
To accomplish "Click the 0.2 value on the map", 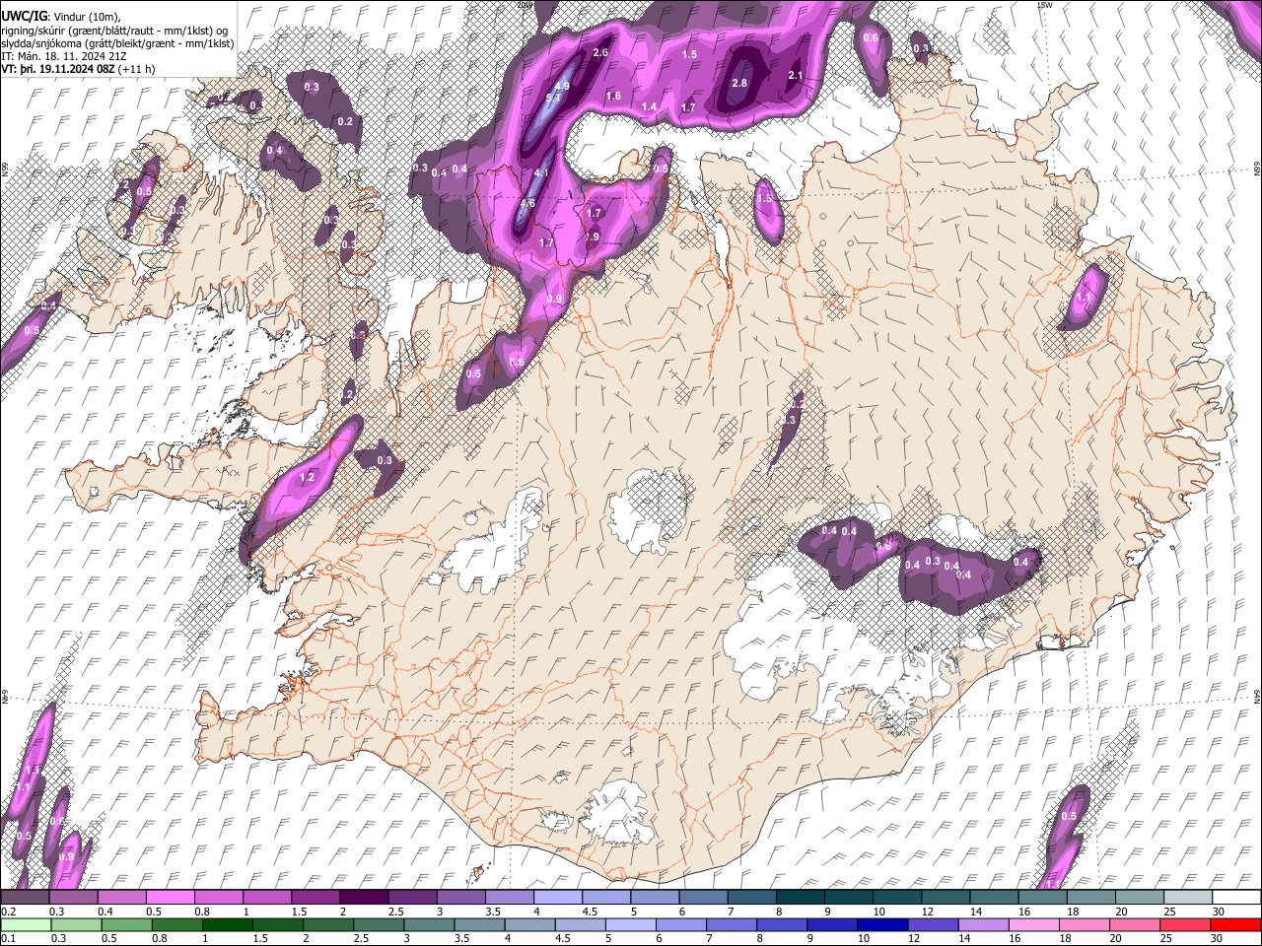I will [345, 121].
